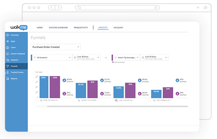Screen dimensions: 217x139
Task: Open Session Playback in the sidebar
Action: click(x=16, y=54)
